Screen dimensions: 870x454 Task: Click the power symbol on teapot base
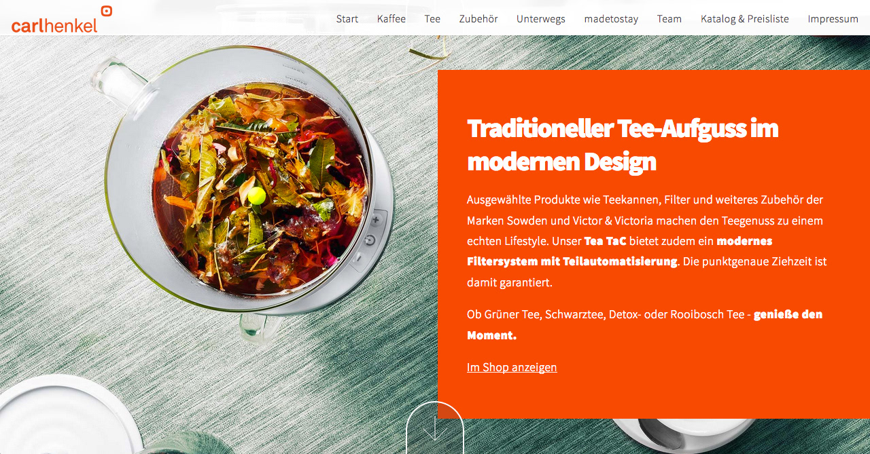pos(370,240)
